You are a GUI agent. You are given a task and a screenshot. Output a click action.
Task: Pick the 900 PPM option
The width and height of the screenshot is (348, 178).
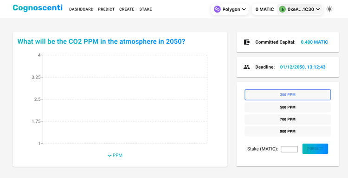(288, 132)
